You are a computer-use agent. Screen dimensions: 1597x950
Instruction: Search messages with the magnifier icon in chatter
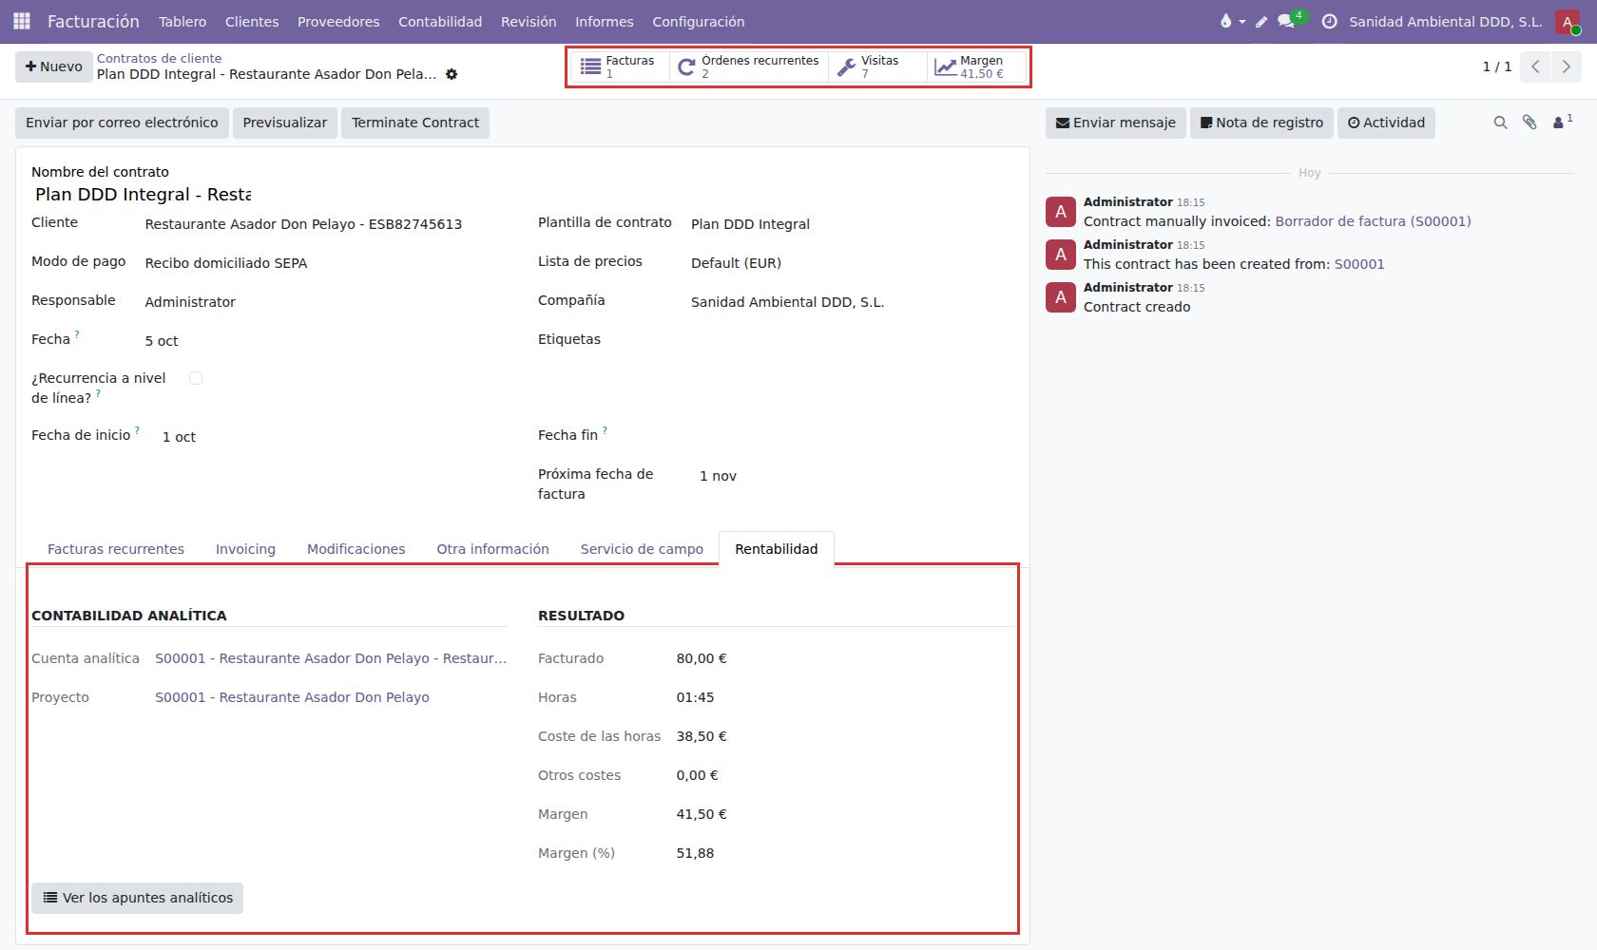click(x=1500, y=123)
